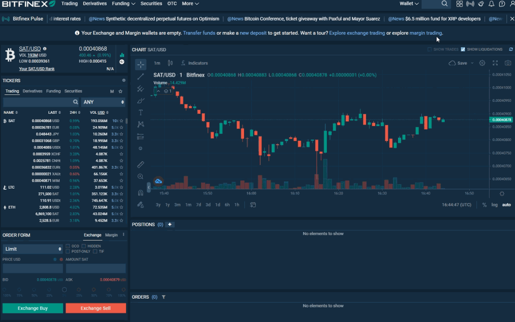This screenshot has width=515, height=322.
Task: Click the Exchange Buy button
Action: (33, 308)
